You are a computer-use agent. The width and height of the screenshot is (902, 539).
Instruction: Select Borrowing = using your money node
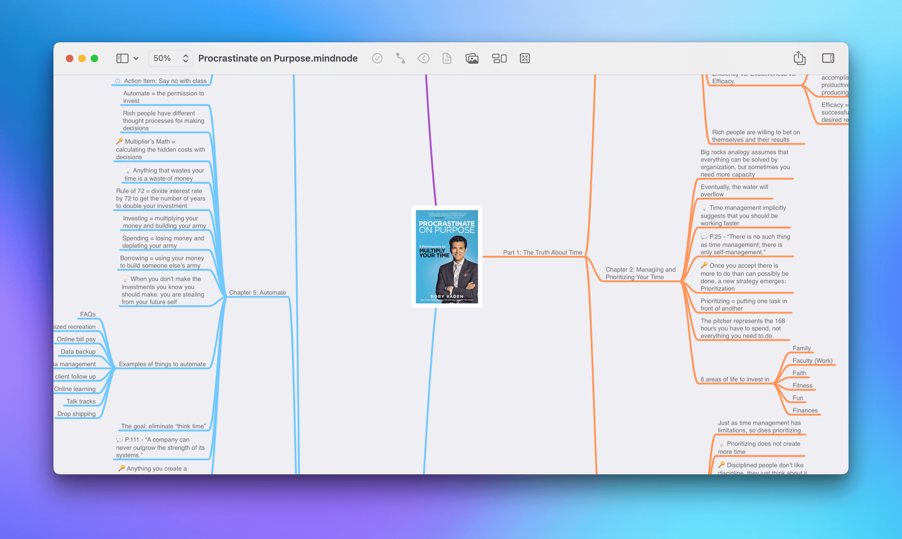coord(162,262)
